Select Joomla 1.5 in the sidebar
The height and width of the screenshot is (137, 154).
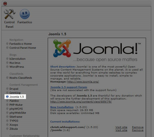pos(16,96)
